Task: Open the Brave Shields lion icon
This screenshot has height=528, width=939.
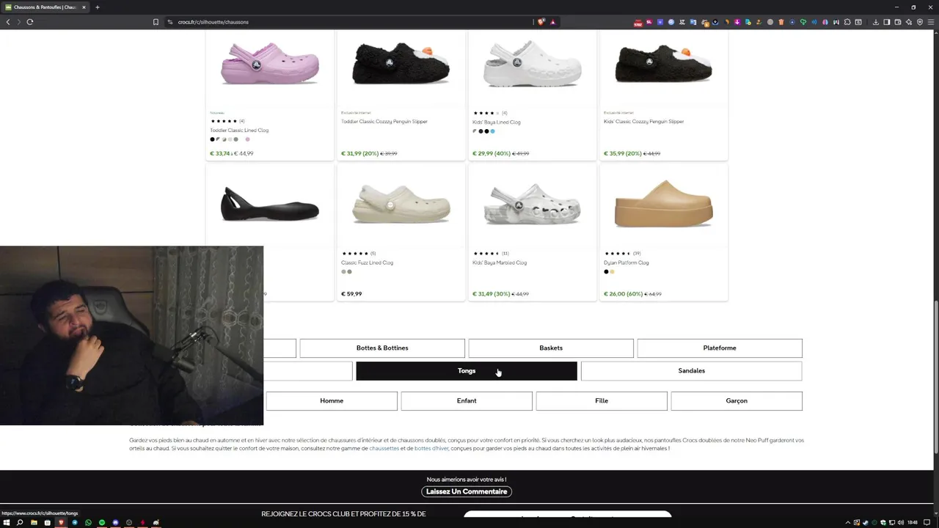Action: (541, 22)
